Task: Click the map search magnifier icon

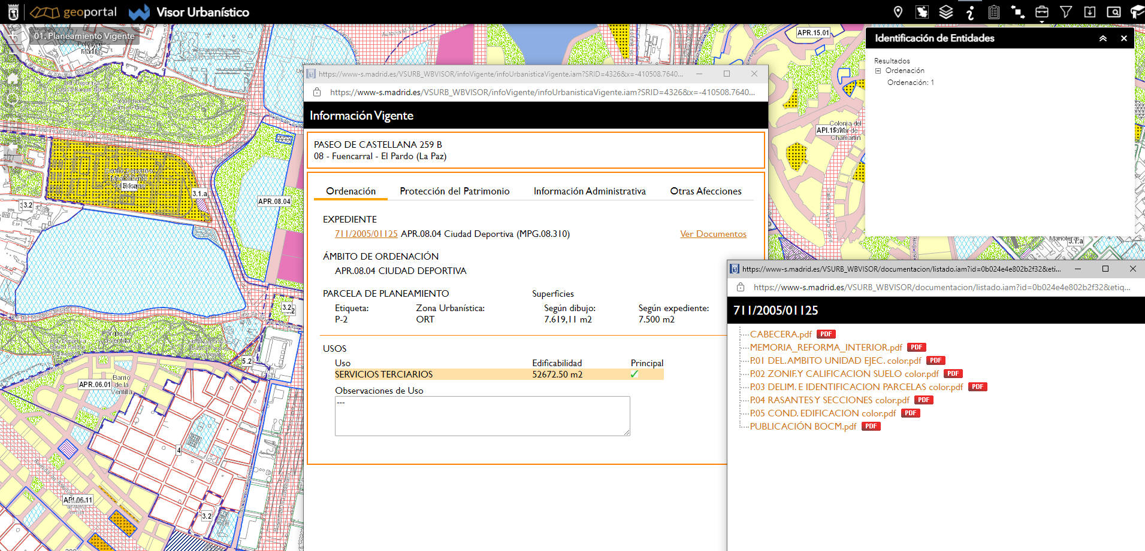Action: click(1113, 12)
